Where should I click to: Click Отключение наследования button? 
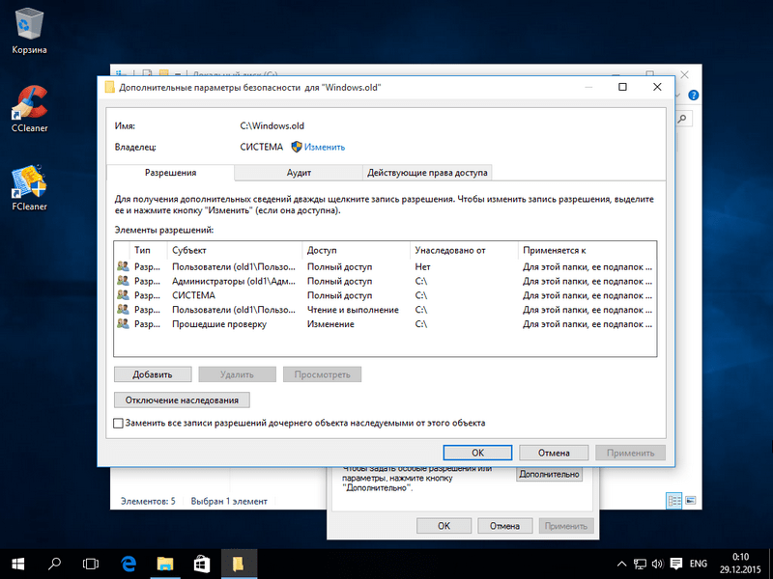[183, 400]
